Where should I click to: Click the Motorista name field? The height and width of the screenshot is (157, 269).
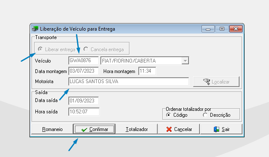[129, 81]
